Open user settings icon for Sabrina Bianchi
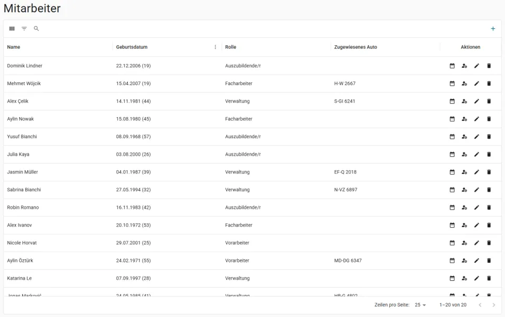Viewport: 505px width, 317px height. (x=464, y=190)
